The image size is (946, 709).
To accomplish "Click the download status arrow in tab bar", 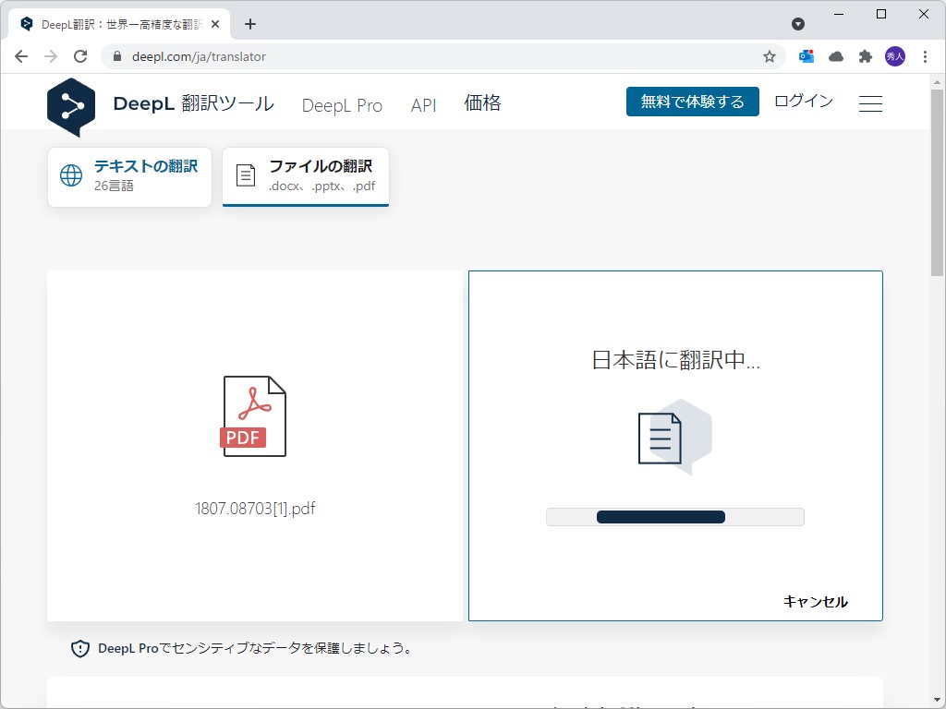I will click(797, 23).
